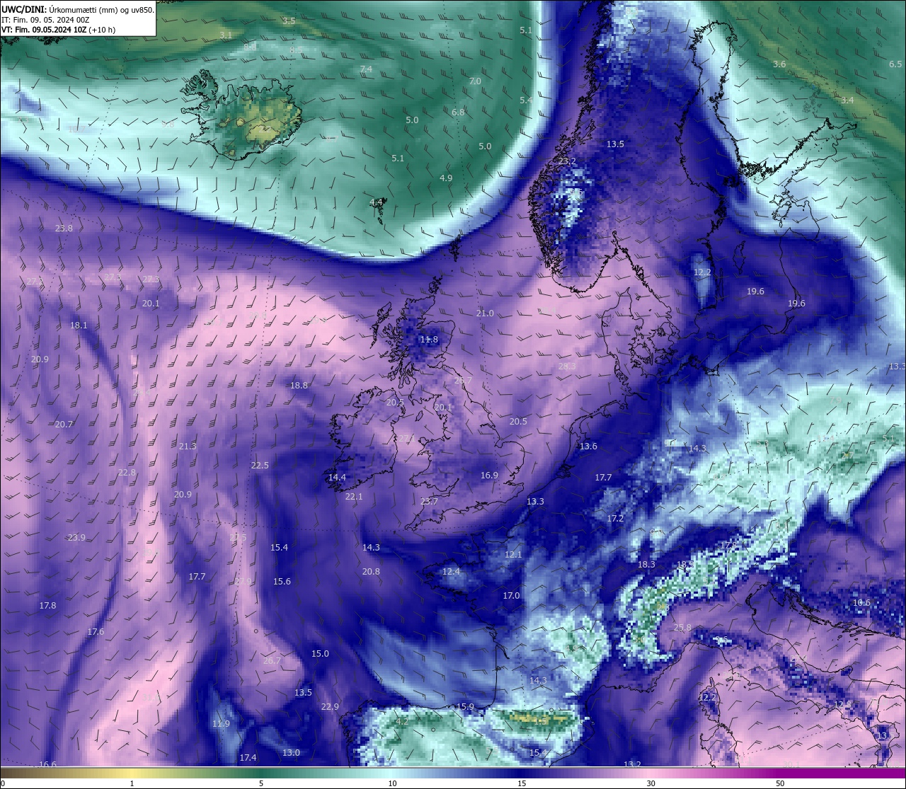Click the map value 11.9 in the southern Atlantic

point(221,723)
